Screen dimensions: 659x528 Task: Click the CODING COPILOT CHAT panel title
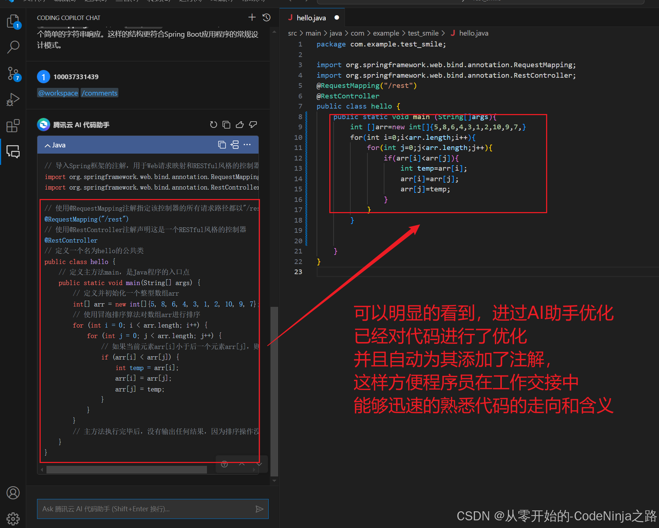[69, 18]
